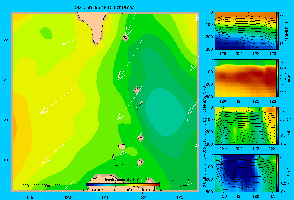Click the title 'OM_an00 for 16-Oct-2019 00Z'

coord(104,8)
